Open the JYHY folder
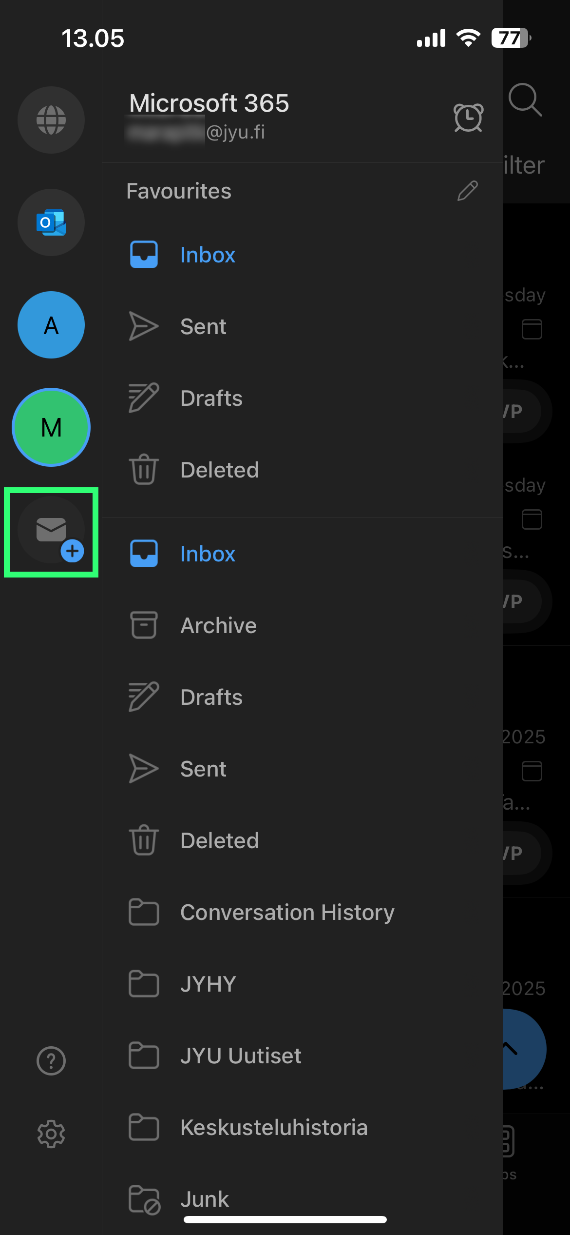This screenshot has width=570, height=1235. tap(302, 984)
